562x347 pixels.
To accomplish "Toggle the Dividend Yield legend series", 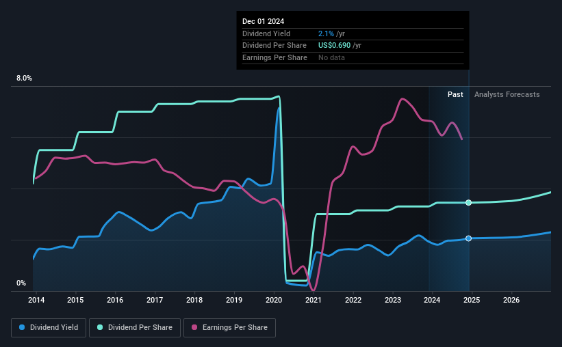I will 49,328.
